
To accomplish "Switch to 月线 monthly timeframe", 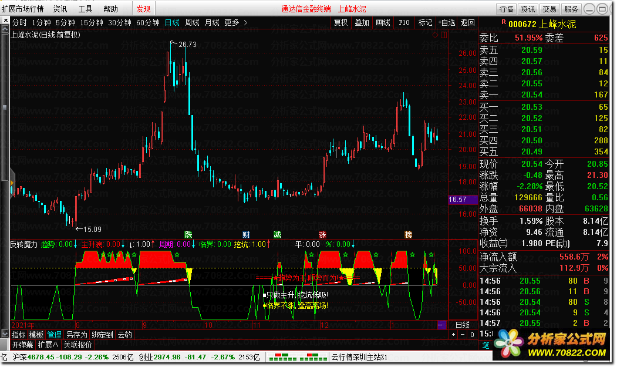I will tap(212, 22).
